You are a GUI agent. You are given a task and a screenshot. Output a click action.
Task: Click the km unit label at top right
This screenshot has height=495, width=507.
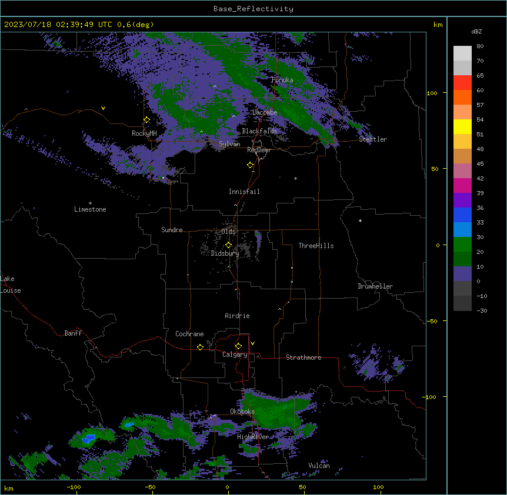point(438,25)
